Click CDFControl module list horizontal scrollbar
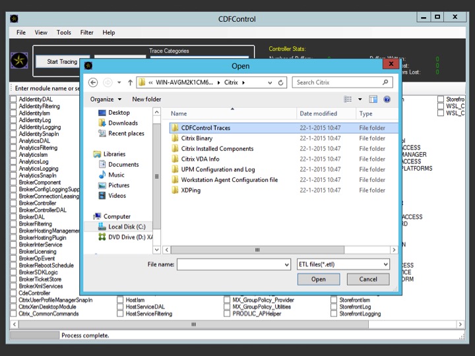This screenshot has height=356, width=475. (x=193, y=324)
